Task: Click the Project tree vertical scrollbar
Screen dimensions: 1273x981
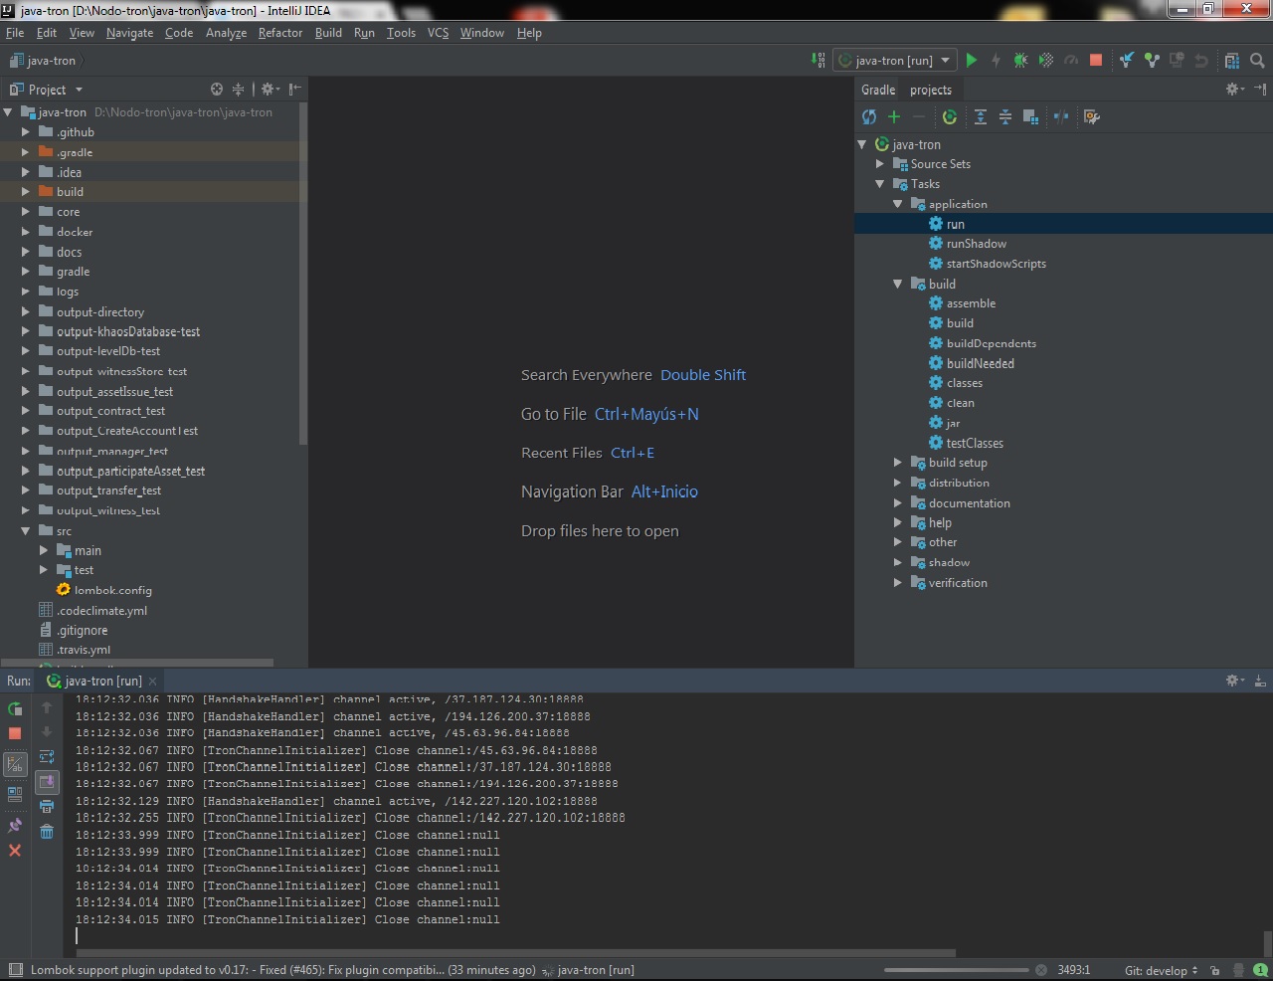Action: (x=303, y=274)
